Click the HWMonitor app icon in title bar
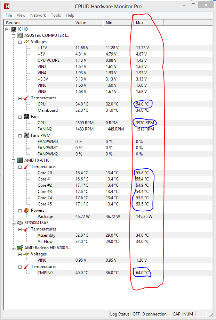This screenshot has height=320, width=216. (x=7, y=6)
